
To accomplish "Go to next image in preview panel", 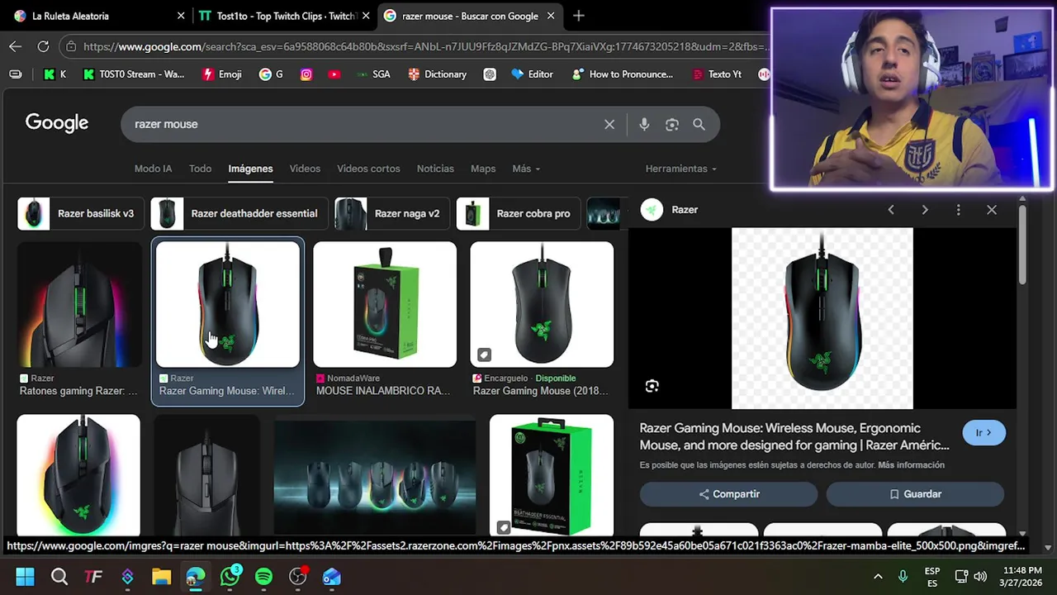I will pos(925,210).
